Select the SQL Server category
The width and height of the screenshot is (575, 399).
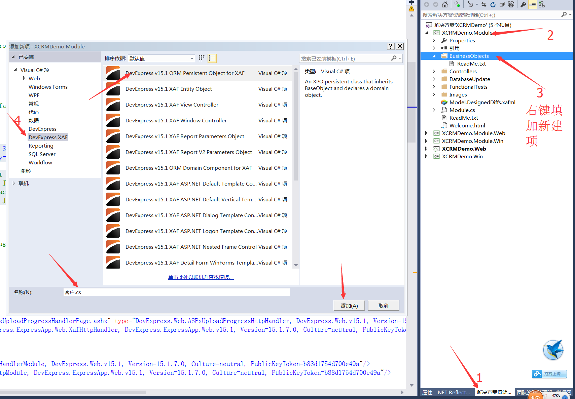pos(42,154)
